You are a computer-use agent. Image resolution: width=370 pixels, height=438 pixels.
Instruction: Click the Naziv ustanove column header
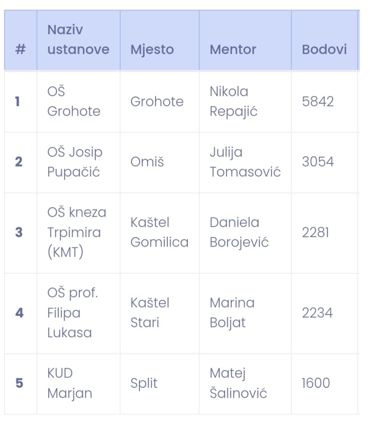click(x=79, y=40)
